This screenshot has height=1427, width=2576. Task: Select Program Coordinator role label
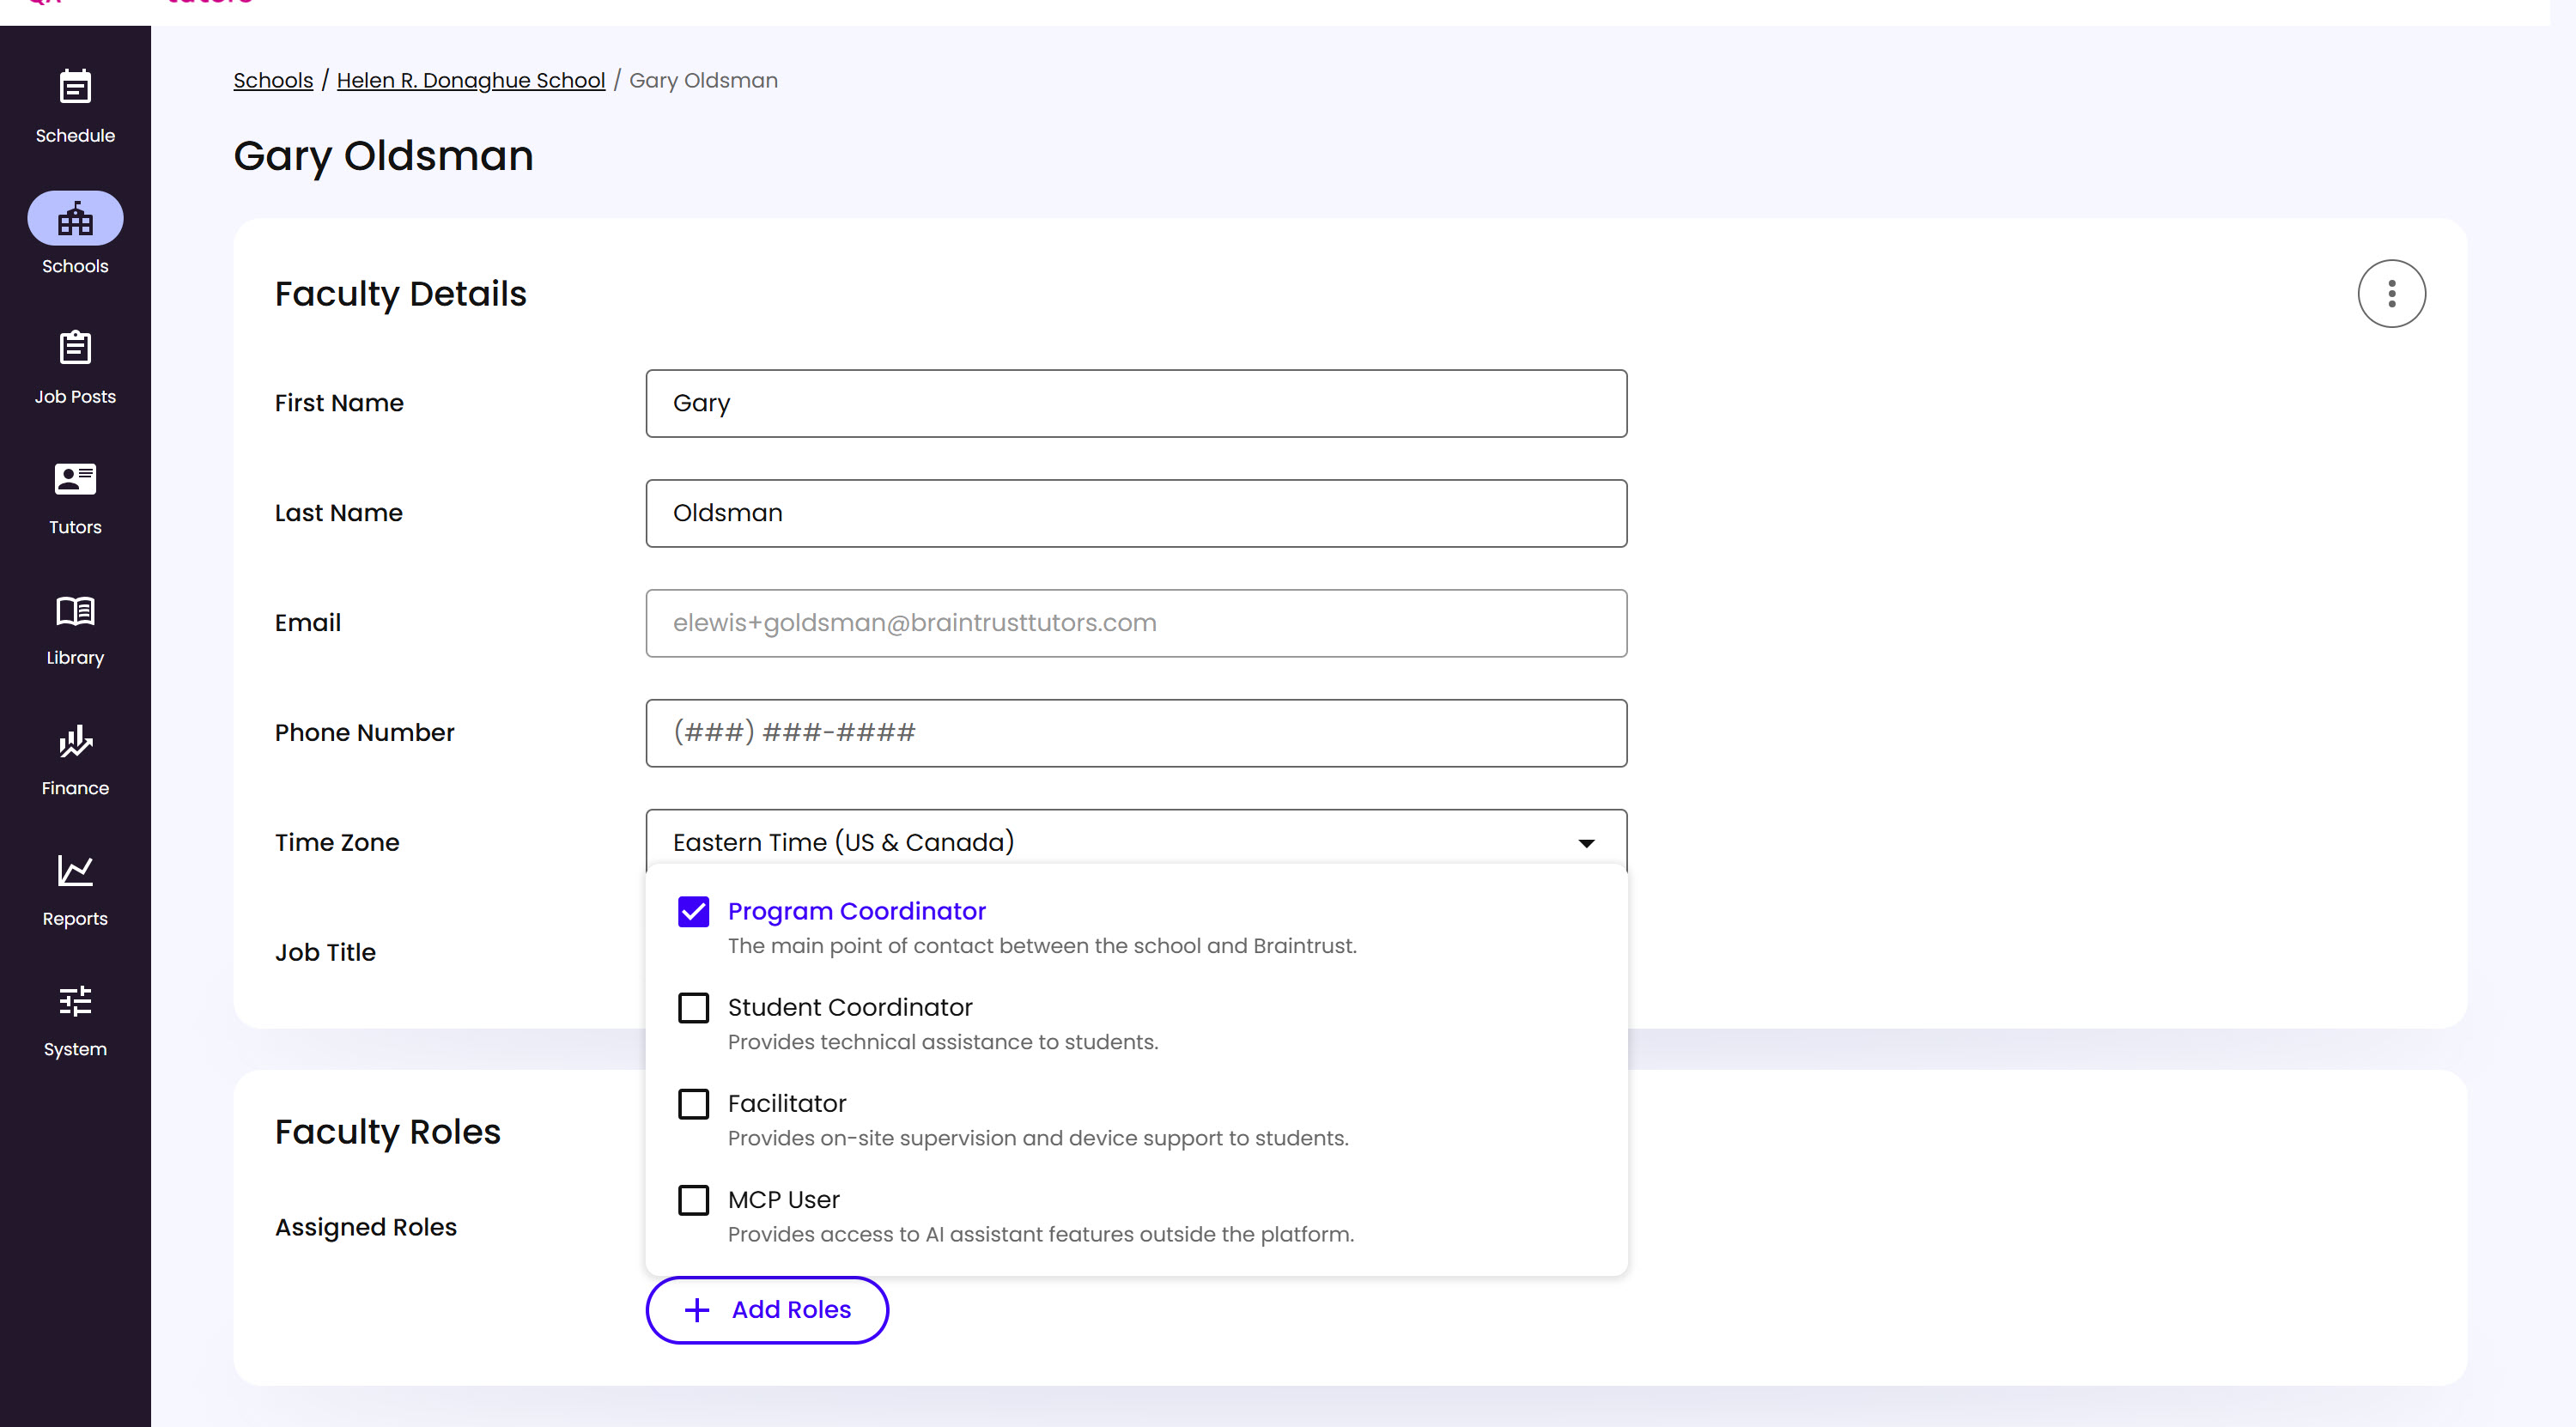pos(857,911)
